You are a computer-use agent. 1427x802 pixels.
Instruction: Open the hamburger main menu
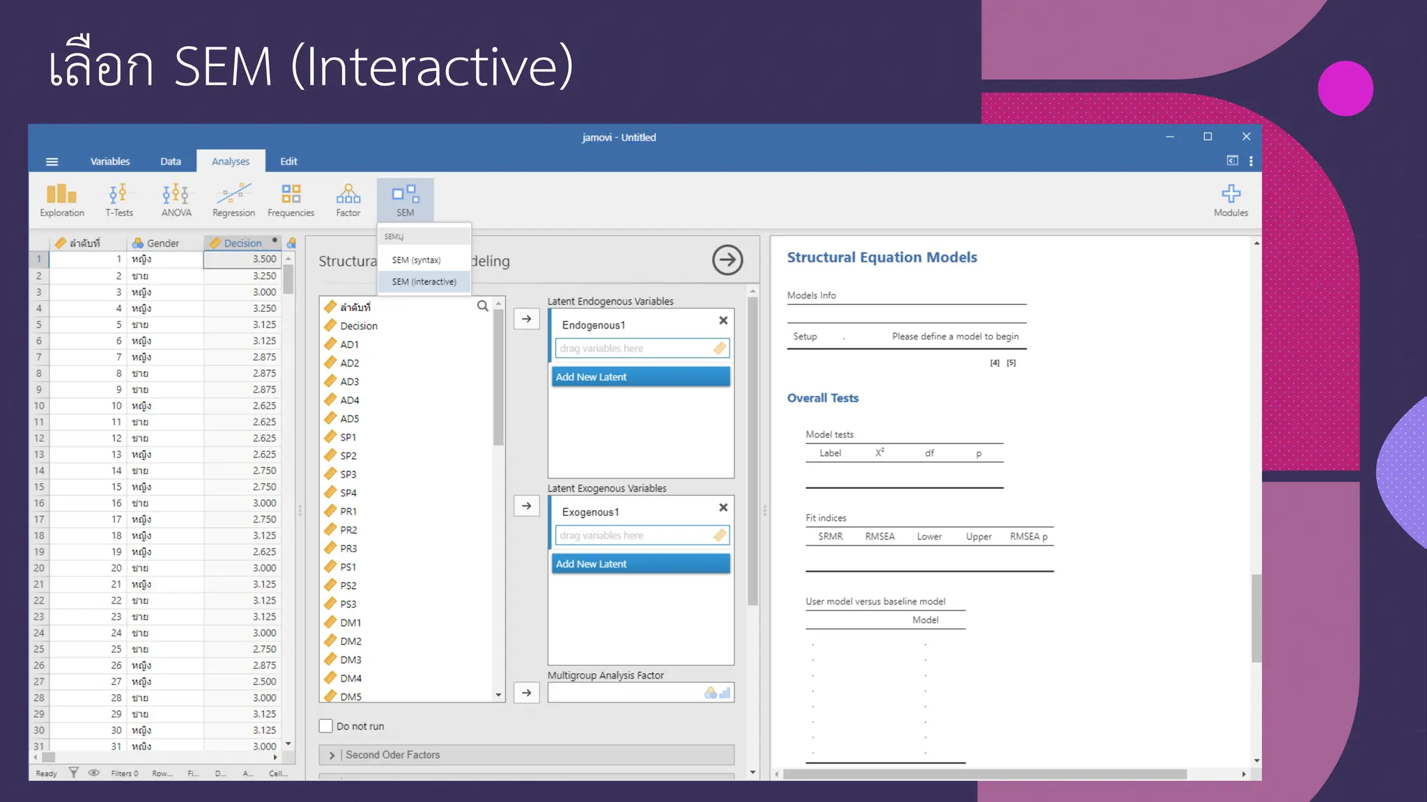[x=52, y=162]
